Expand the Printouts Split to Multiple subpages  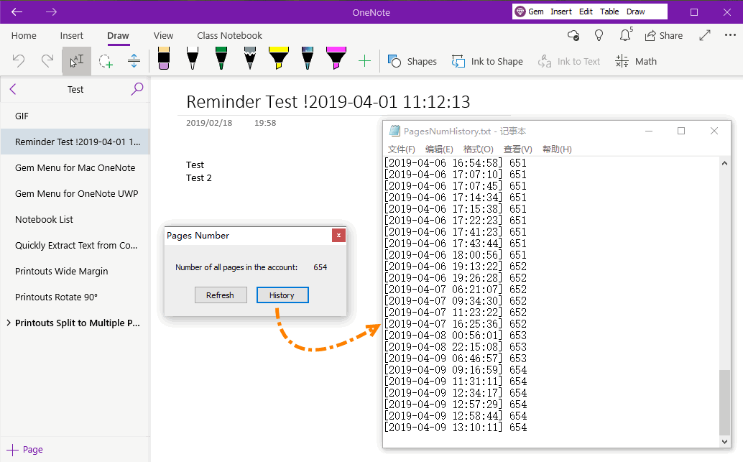click(x=9, y=323)
